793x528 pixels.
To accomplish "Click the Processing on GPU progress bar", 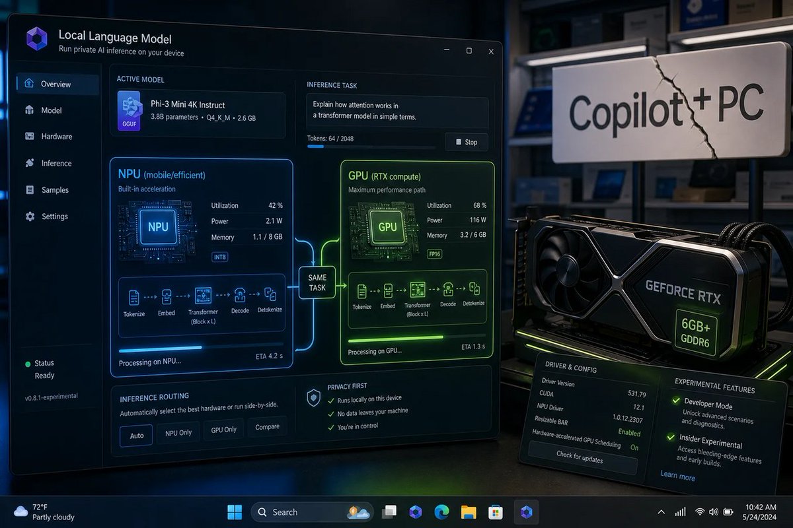I will 417,337.
